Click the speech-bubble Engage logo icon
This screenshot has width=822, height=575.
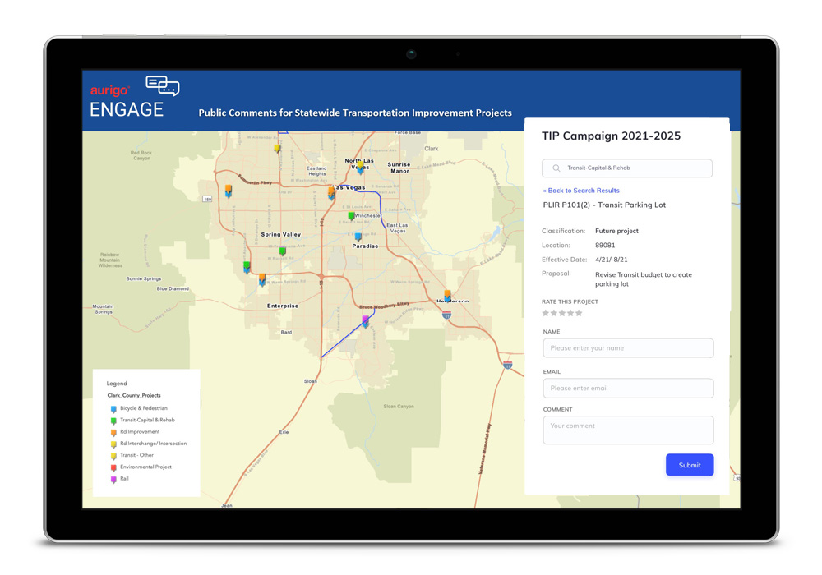point(162,85)
